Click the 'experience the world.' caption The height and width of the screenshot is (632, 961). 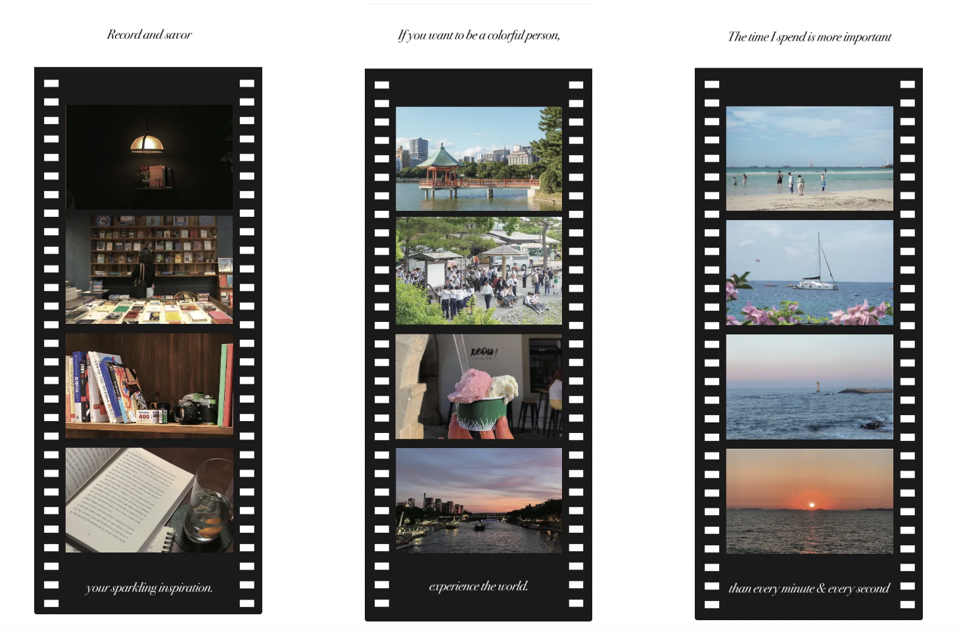[479, 586]
